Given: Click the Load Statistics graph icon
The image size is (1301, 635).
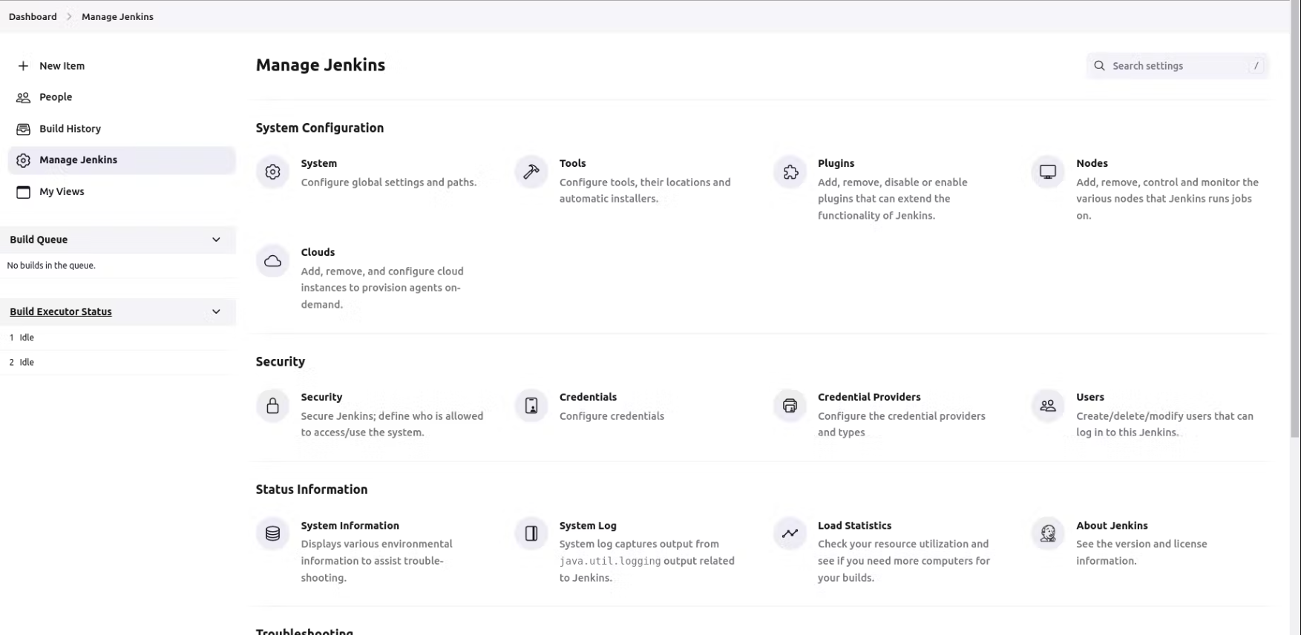Looking at the screenshot, I should point(790,533).
